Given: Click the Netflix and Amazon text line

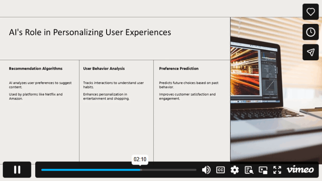Looking at the screenshot, I should click(x=36, y=96).
